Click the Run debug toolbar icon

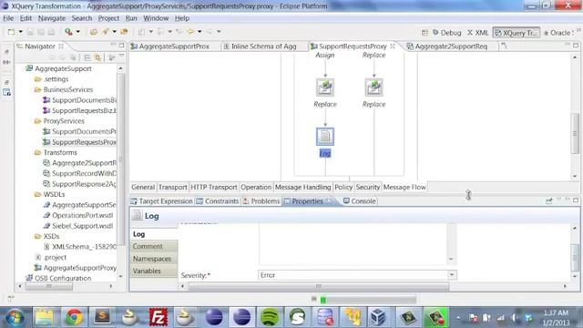pos(68,32)
